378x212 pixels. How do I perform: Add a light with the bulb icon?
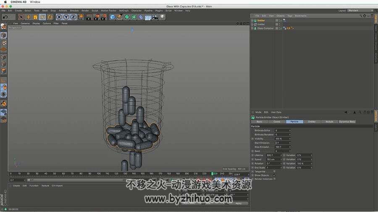pyautogui.click(x=162, y=17)
